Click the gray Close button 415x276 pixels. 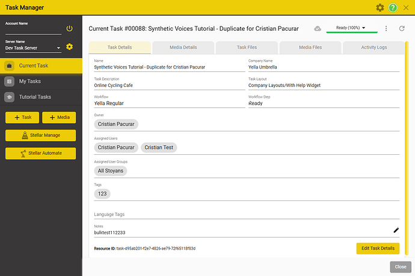(x=401, y=267)
